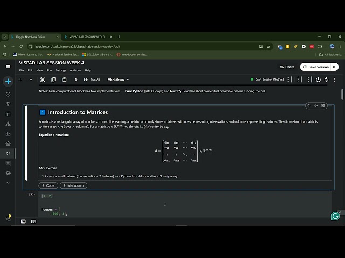The image size is (345, 258).
Task: Open the Edit menu
Action: click(30, 70)
